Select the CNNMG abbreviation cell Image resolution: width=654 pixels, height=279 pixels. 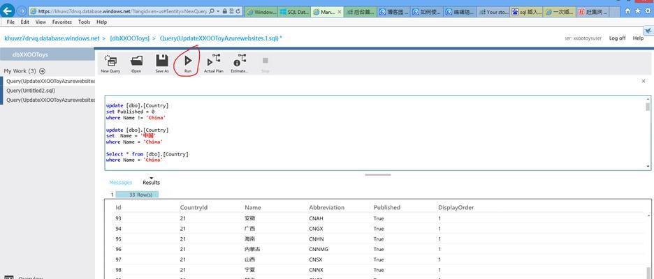coord(317,250)
